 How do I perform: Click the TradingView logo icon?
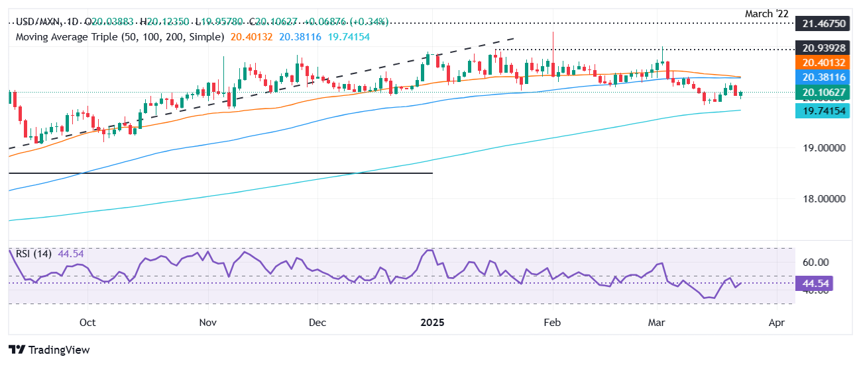tap(17, 350)
